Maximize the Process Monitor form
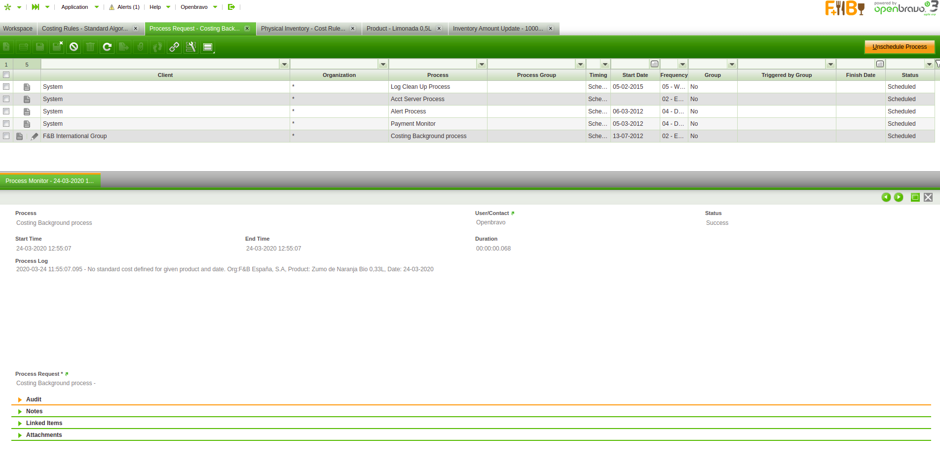 coord(915,197)
